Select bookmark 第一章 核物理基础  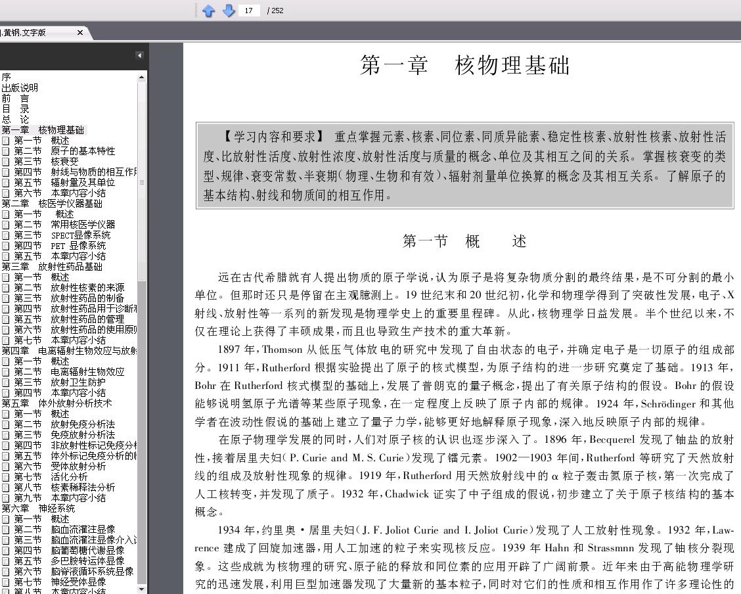[x=43, y=130]
